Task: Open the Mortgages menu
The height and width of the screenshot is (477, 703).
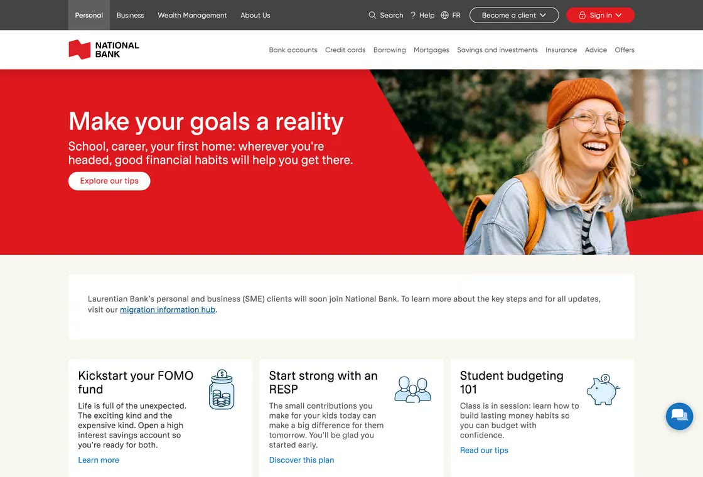Action: [x=431, y=50]
